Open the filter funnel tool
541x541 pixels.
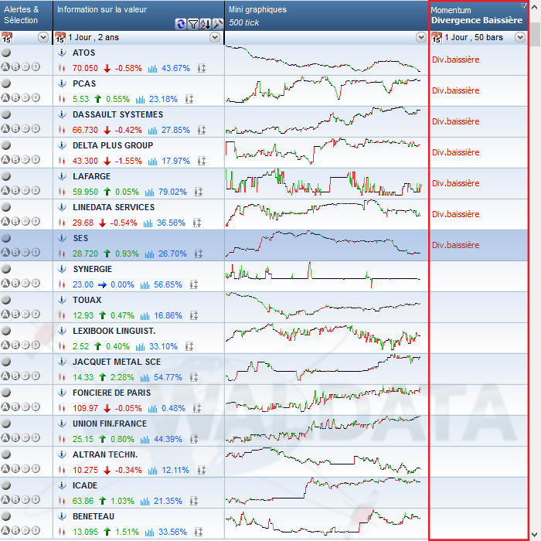click(193, 24)
